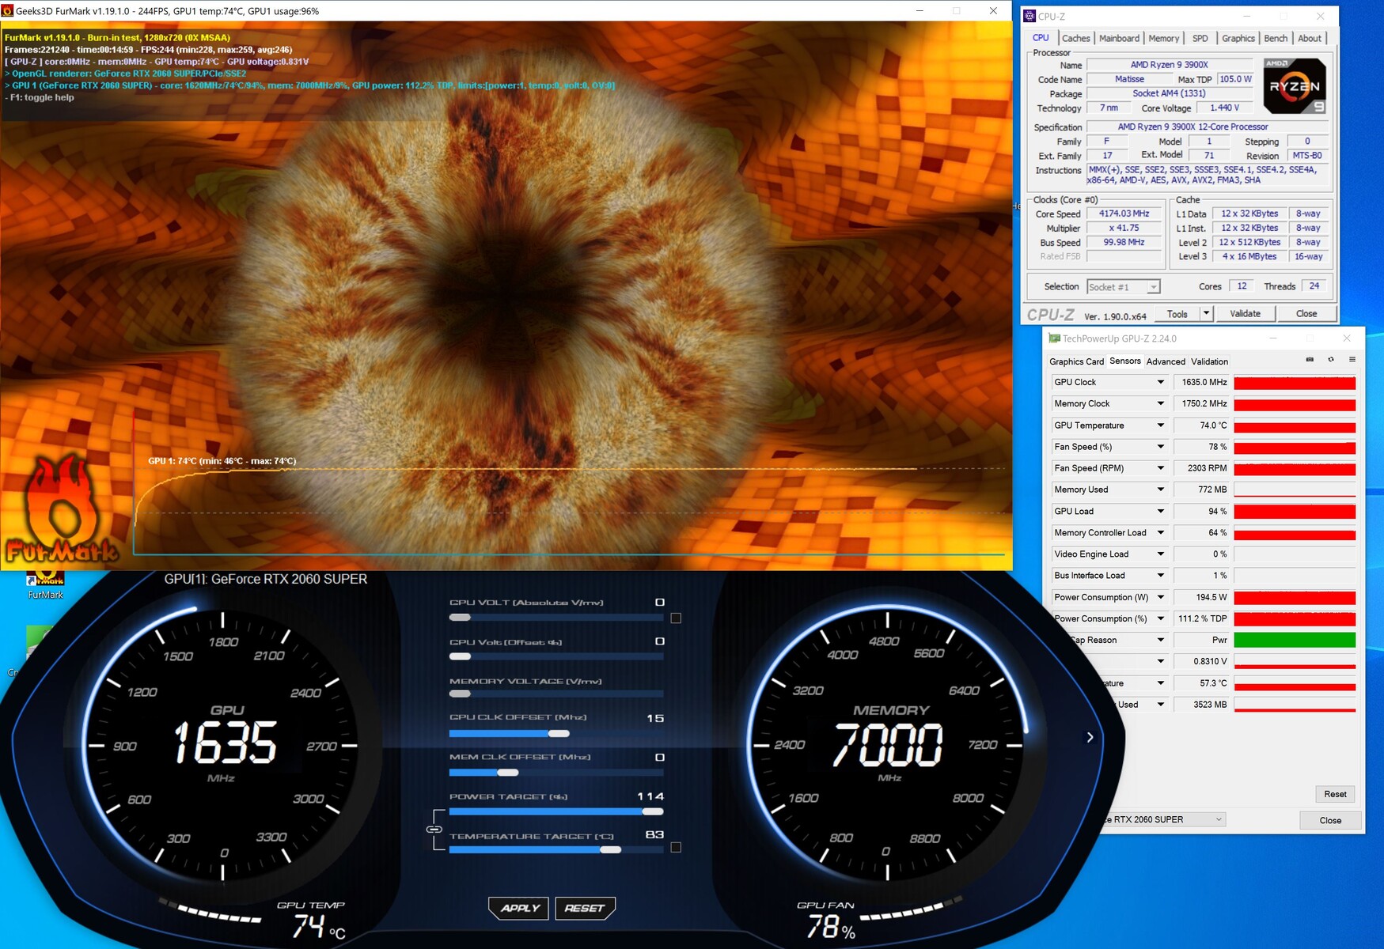Click the CPU-Z Validate button
1384x949 pixels.
pos(1245,314)
